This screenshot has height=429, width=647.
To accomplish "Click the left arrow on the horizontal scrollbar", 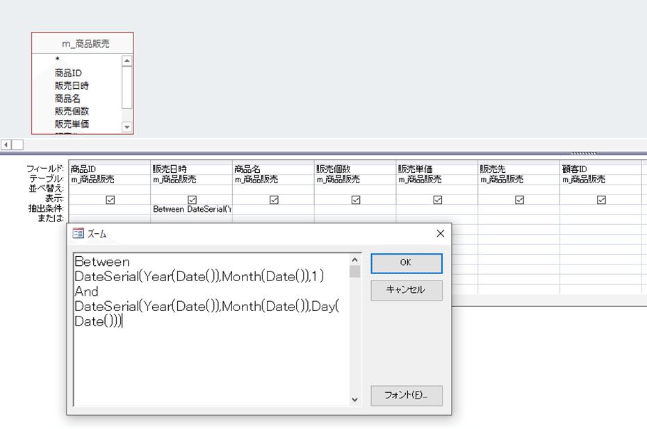I will coord(6,144).
